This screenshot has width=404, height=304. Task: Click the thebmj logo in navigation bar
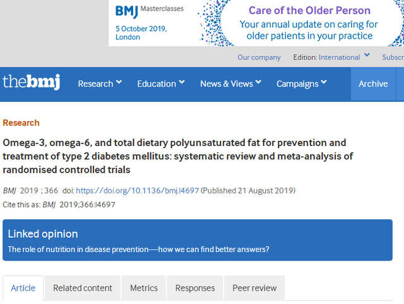(32, 83)
